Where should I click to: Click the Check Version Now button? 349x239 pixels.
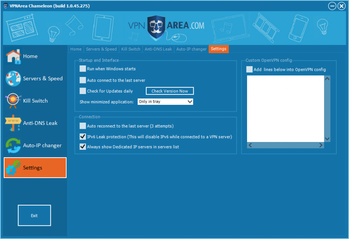[x=170, y=91]
